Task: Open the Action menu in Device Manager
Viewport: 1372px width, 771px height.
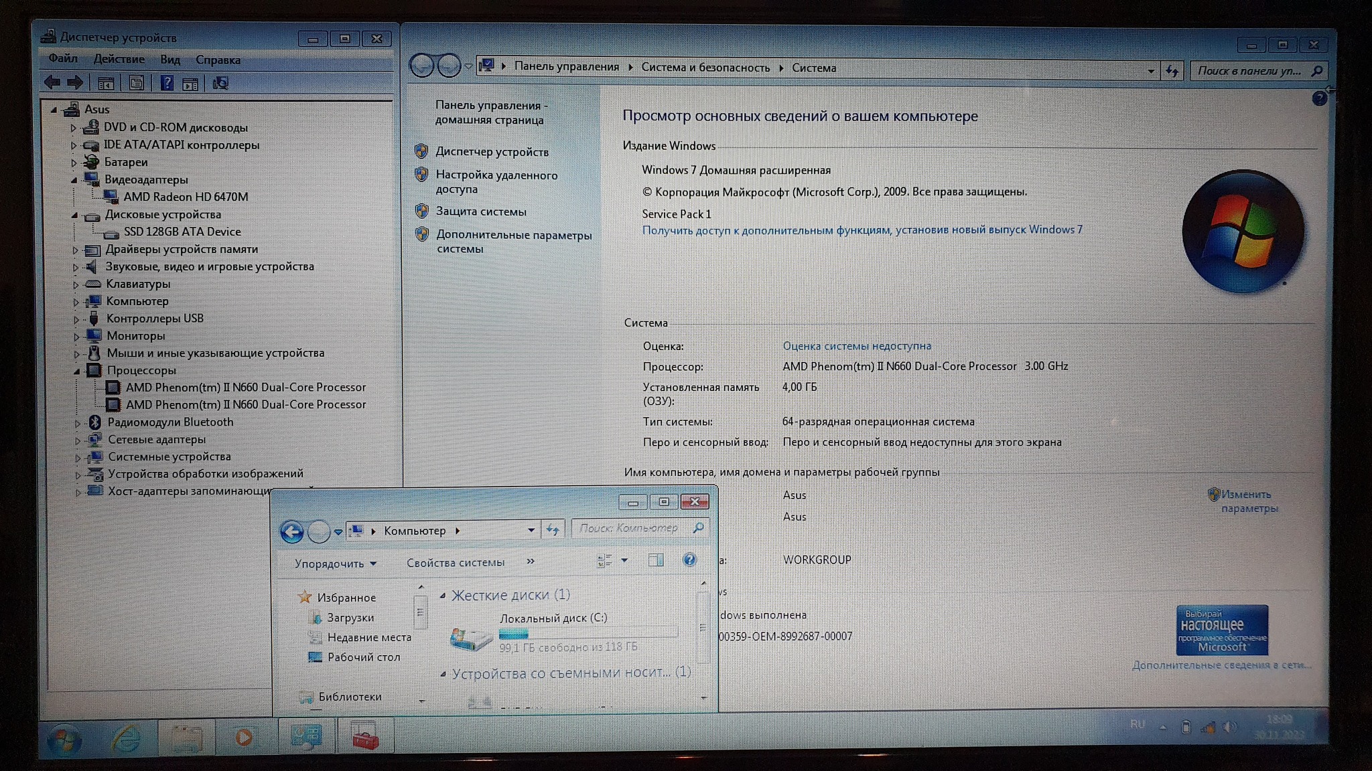Action: coord(119,60)
